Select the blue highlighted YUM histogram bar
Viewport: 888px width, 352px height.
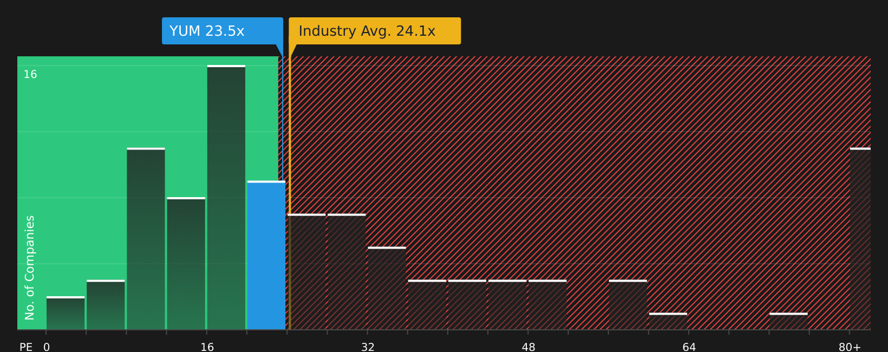(266, 255)
